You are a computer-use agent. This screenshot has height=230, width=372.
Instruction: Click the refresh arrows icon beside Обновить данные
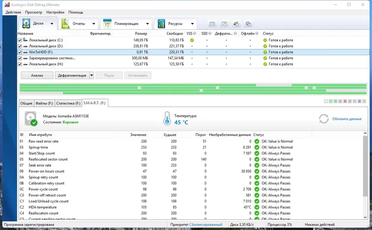pos(324,119)
